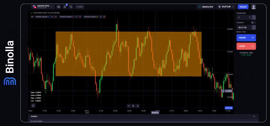Delete the orange Parallel channel drawing

point(104,17)
